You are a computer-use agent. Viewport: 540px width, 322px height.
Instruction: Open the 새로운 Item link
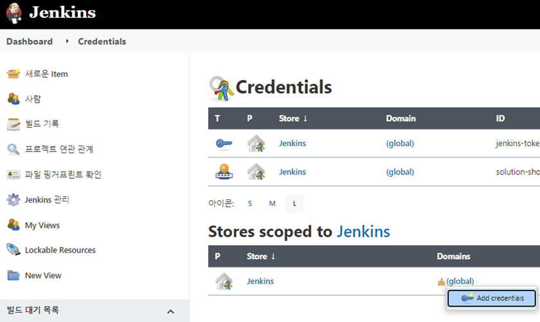click(46, 74)
